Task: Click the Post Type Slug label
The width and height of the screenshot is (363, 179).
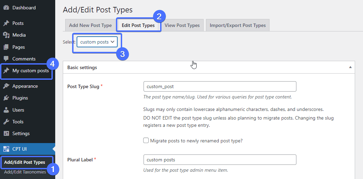Action: 84,86
